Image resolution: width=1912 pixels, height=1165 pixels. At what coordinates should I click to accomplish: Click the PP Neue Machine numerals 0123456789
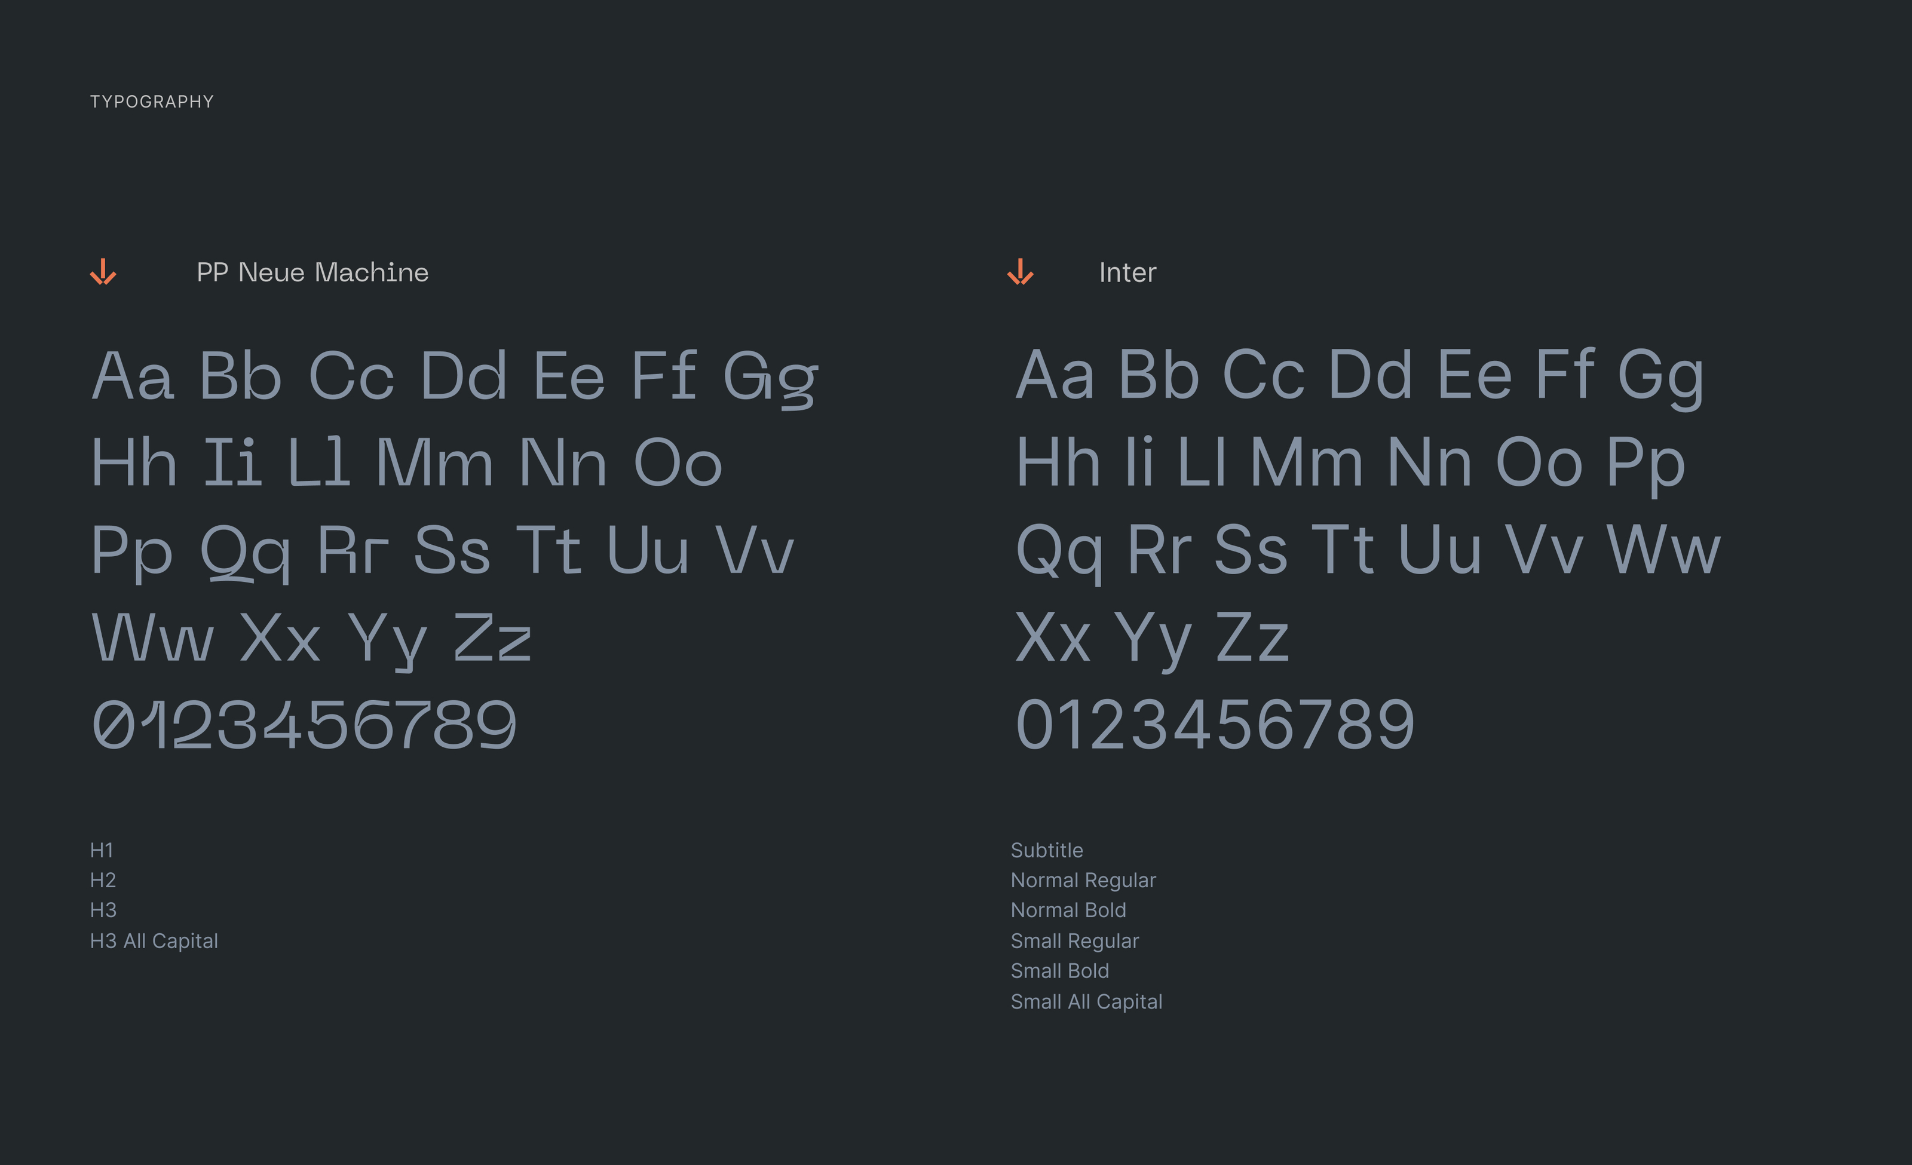coord(304,725)
